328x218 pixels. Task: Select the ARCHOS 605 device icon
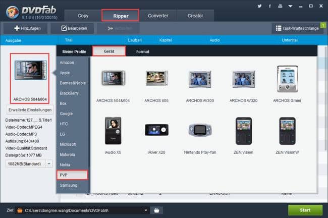point(156,78)
